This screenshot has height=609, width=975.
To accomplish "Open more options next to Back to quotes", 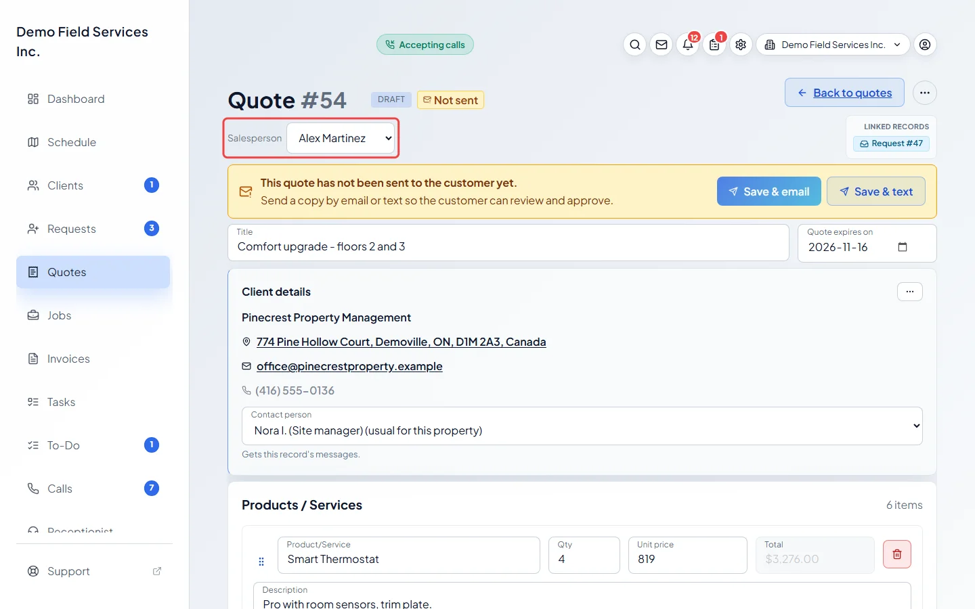I will (925, 93).
